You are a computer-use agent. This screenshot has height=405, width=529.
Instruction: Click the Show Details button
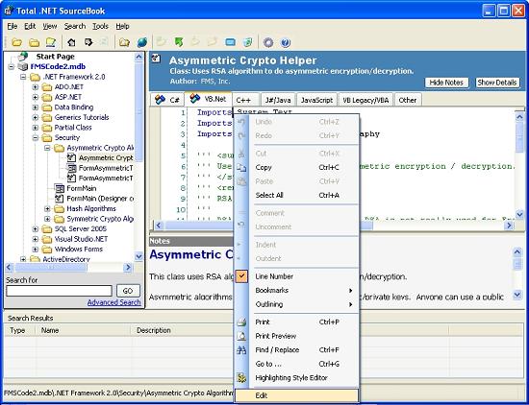pos(497,83)
